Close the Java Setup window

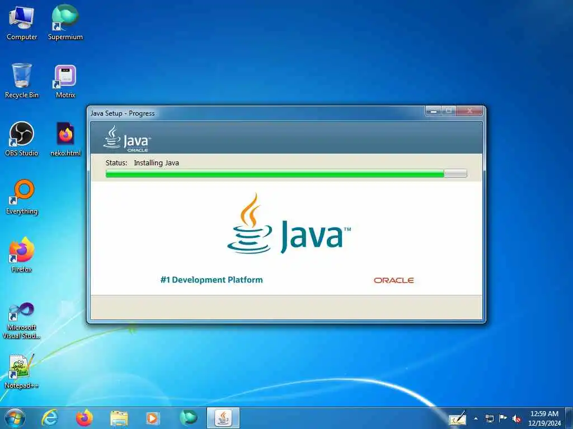(469, 111)
